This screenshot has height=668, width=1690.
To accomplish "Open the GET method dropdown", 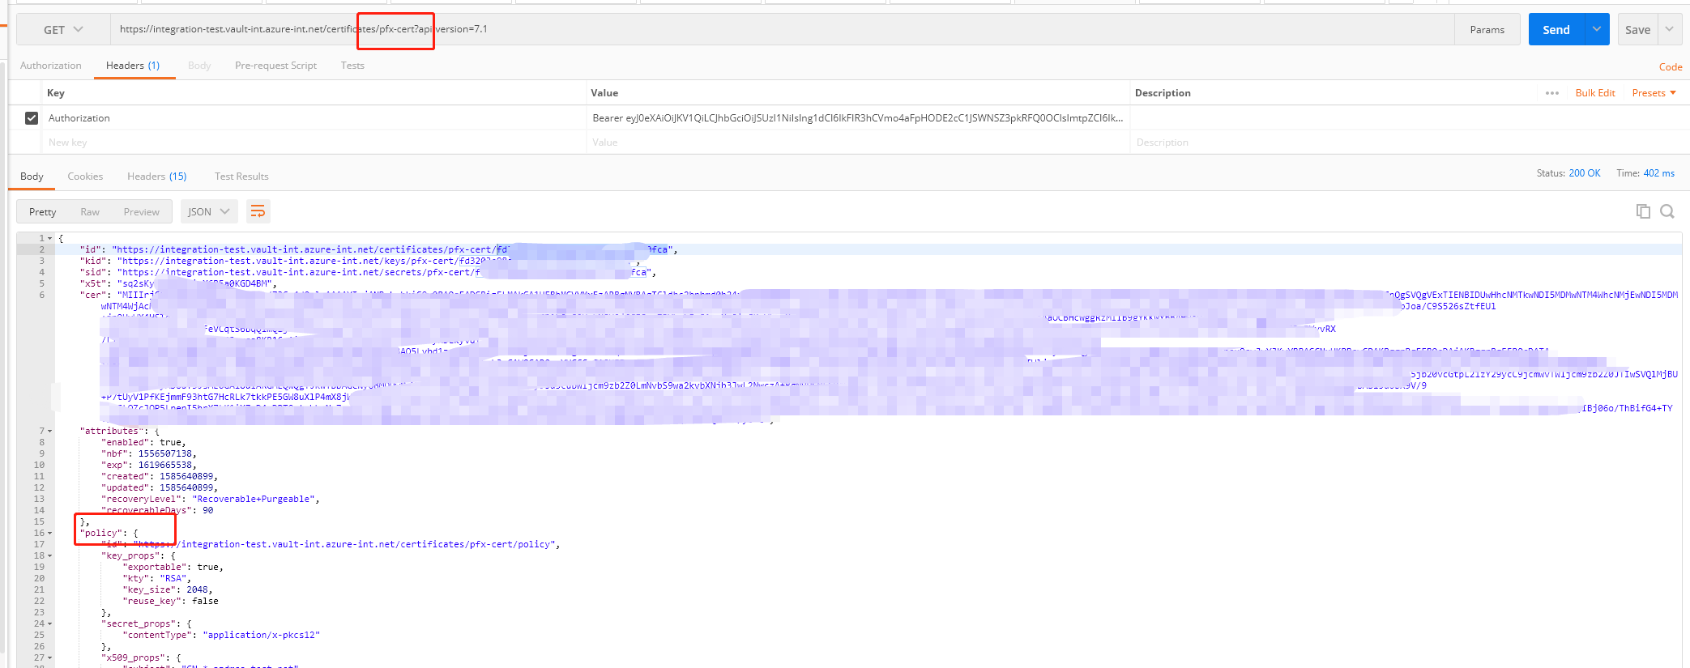I will (63, 30).
